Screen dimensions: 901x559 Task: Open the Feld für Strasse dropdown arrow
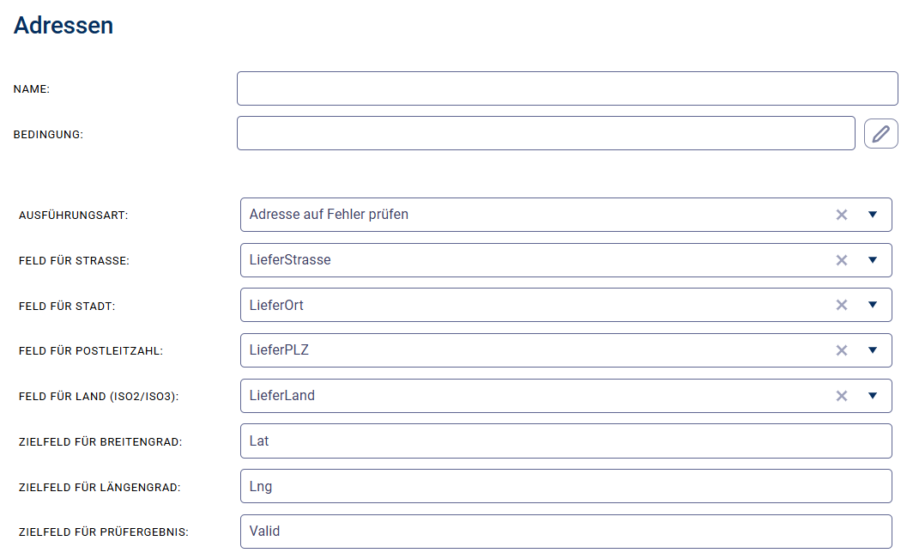(x=873, y=260)
